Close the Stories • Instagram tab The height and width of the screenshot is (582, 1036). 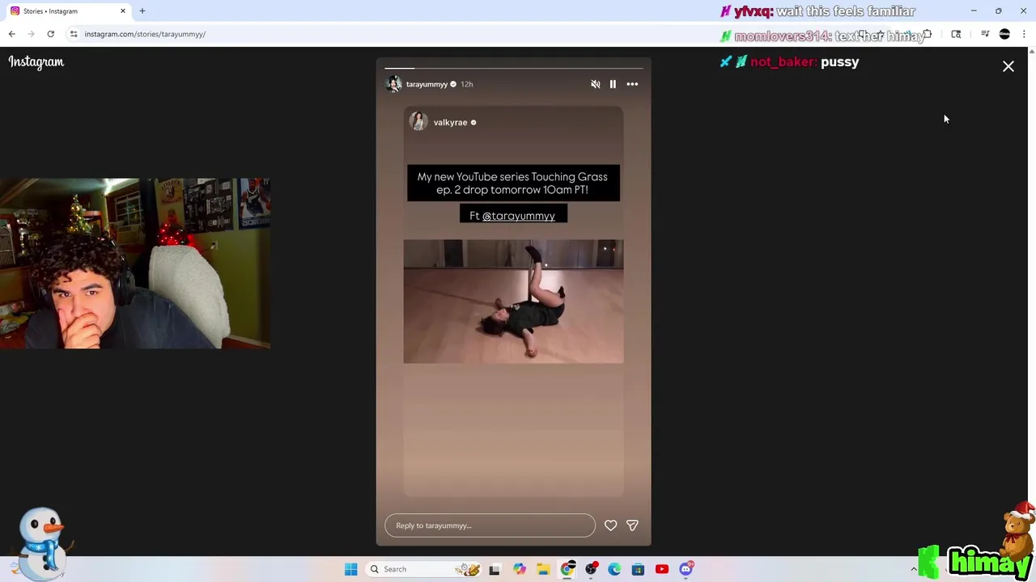(x=123, y=11)
